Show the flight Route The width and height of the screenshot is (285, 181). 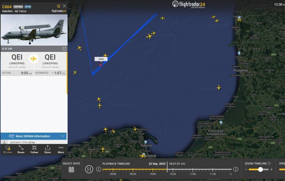pyautogui.click(x=21, y=149)
